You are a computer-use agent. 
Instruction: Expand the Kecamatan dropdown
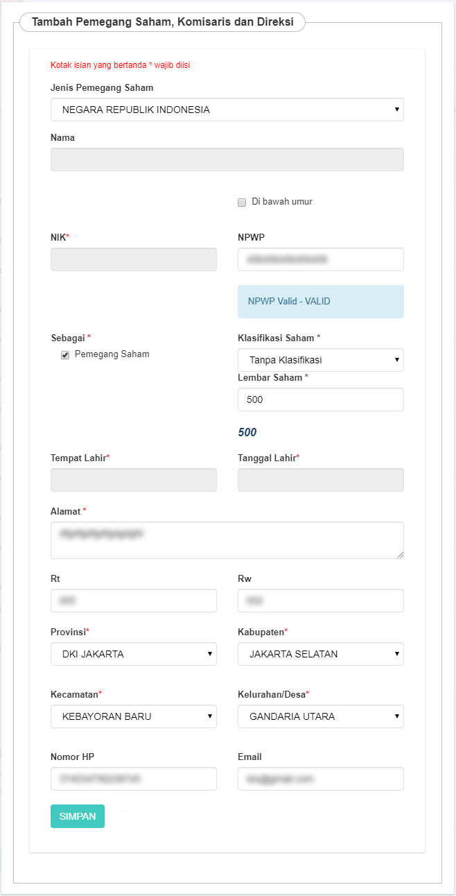pyautogui.click(x=133, y=716)
